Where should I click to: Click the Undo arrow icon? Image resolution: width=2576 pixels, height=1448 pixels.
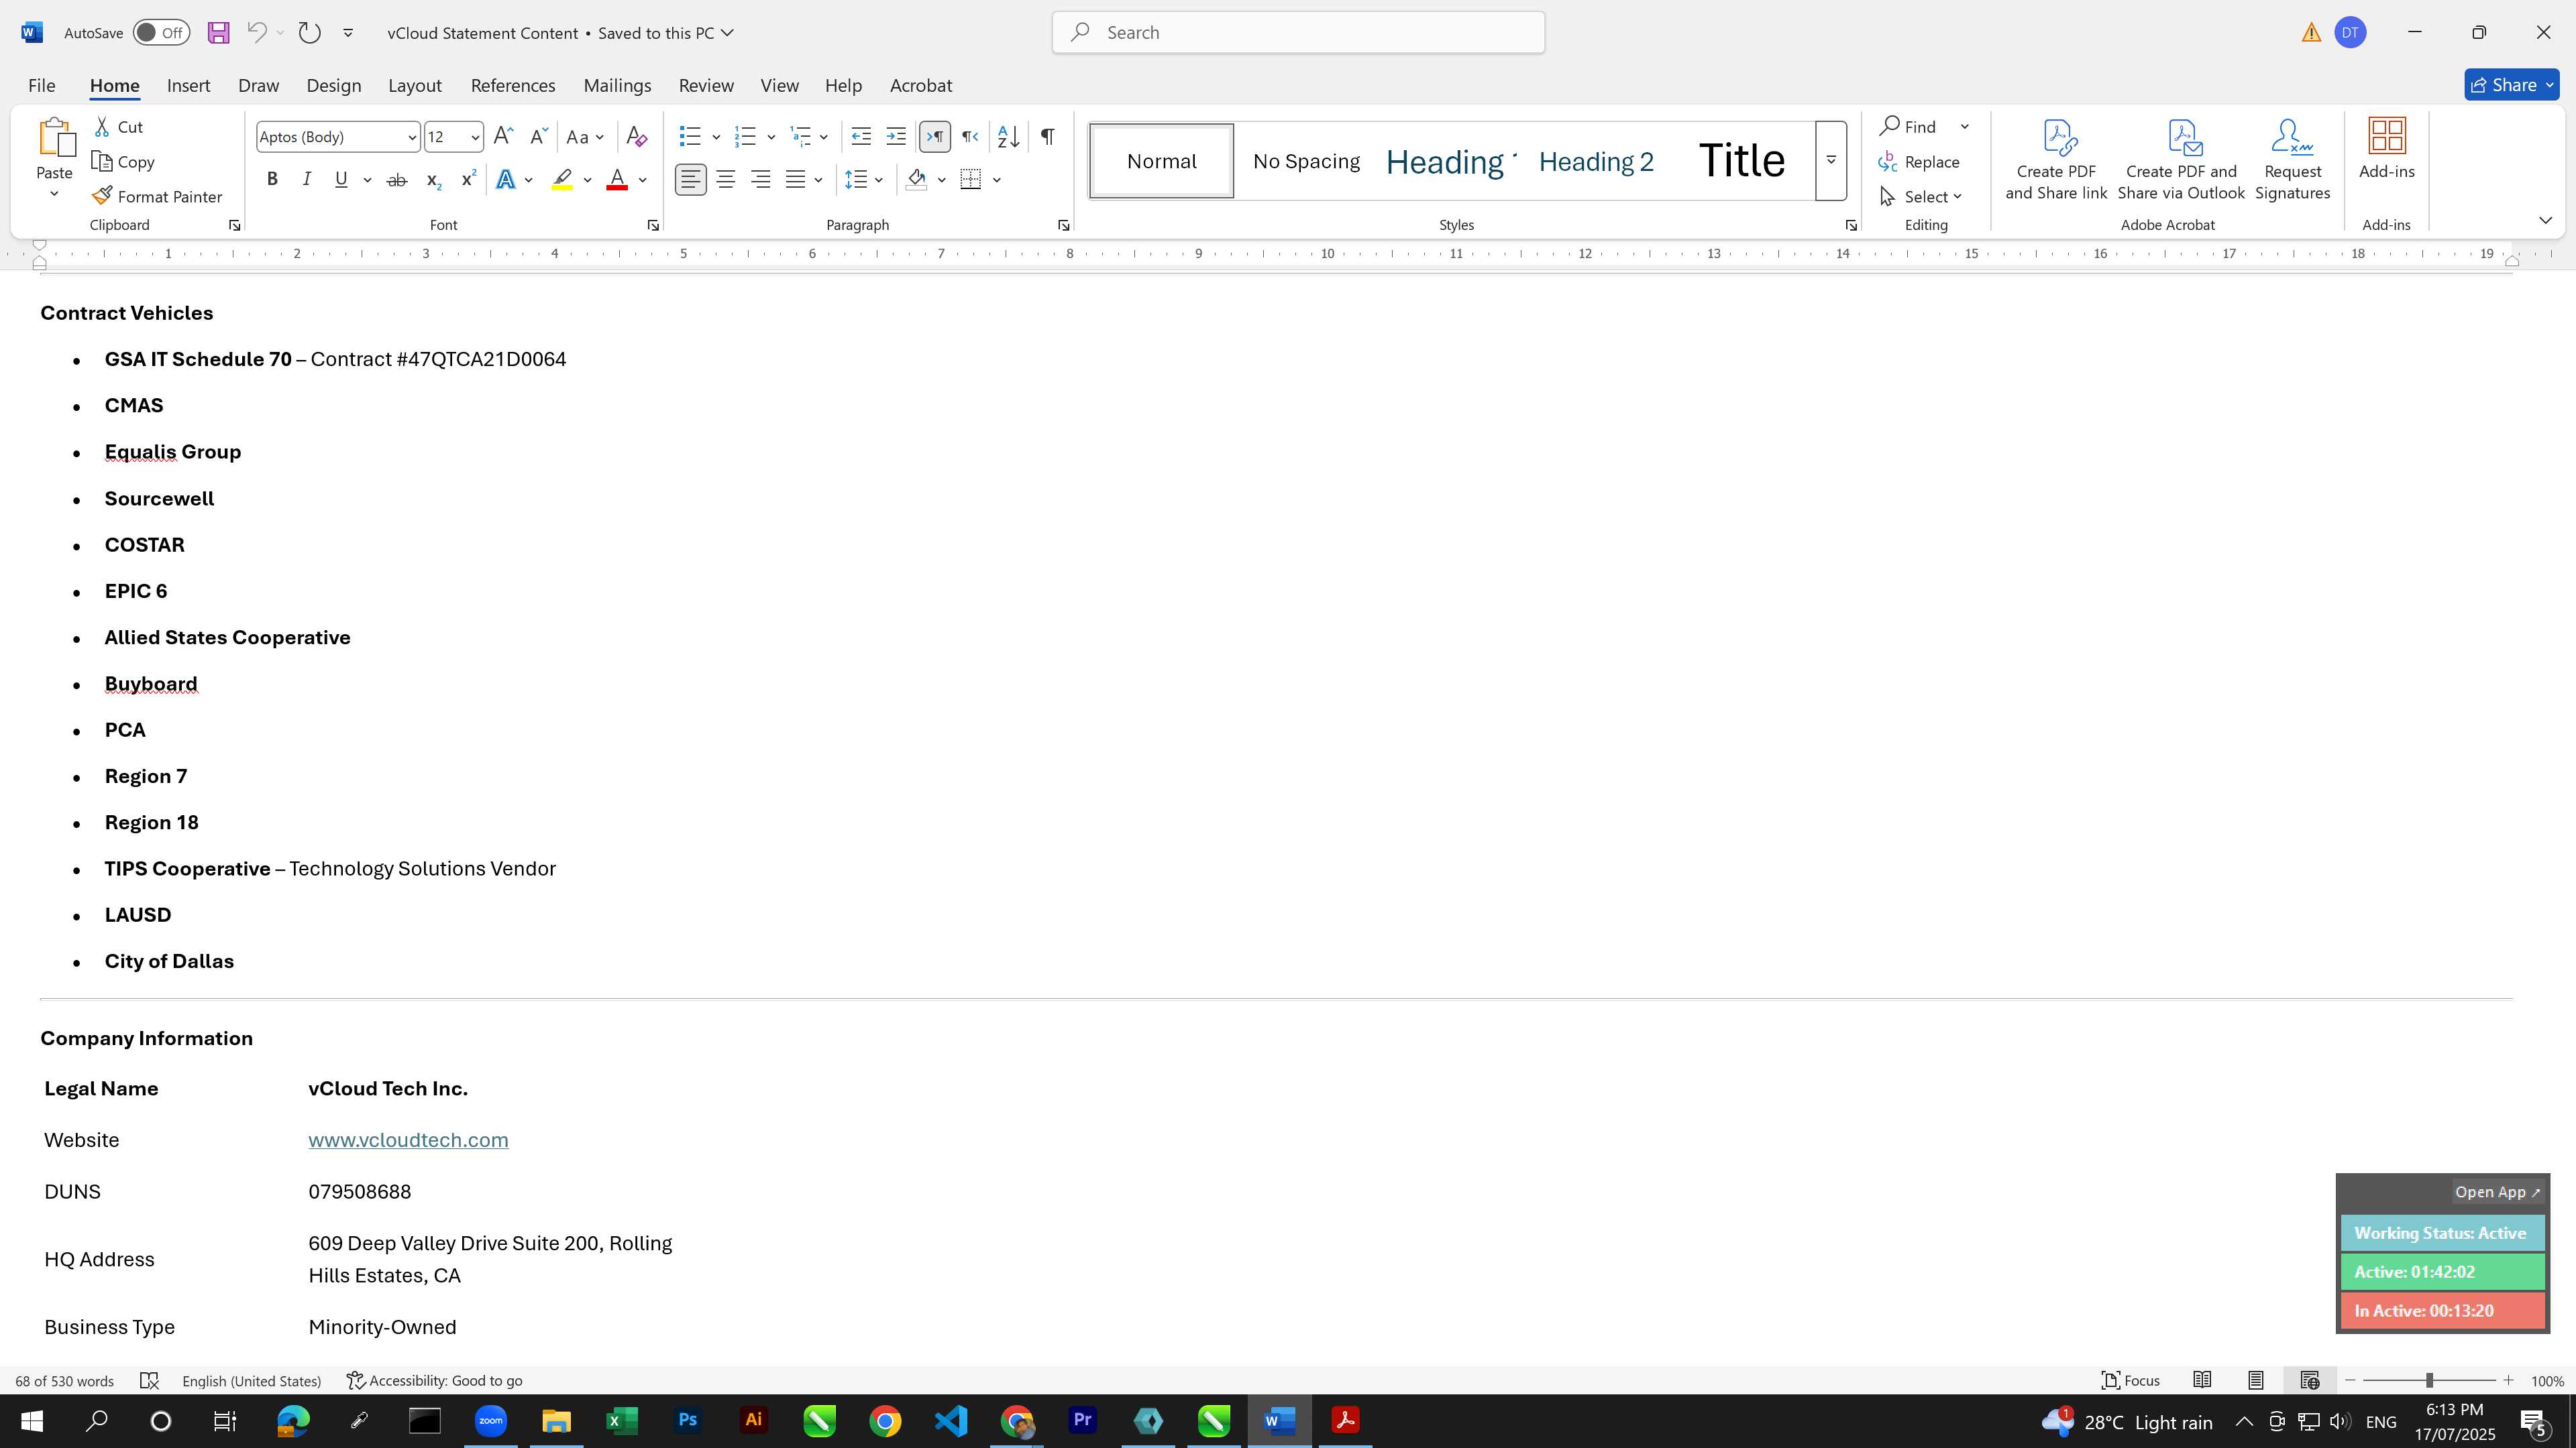click(x=256, y=32)
